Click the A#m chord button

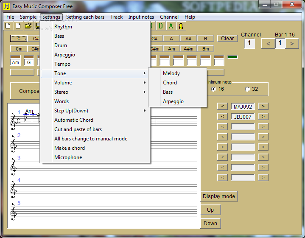pos(188,49)
